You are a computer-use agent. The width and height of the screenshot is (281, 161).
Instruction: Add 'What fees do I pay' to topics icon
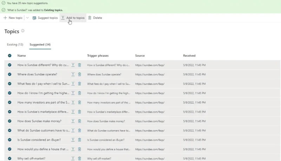[x=73, y=84]
